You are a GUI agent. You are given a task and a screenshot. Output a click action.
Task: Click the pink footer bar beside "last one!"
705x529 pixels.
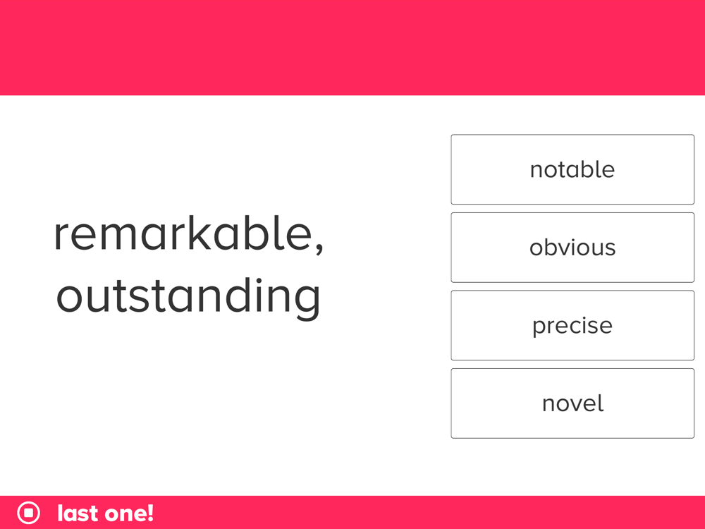tap(427, 512)
